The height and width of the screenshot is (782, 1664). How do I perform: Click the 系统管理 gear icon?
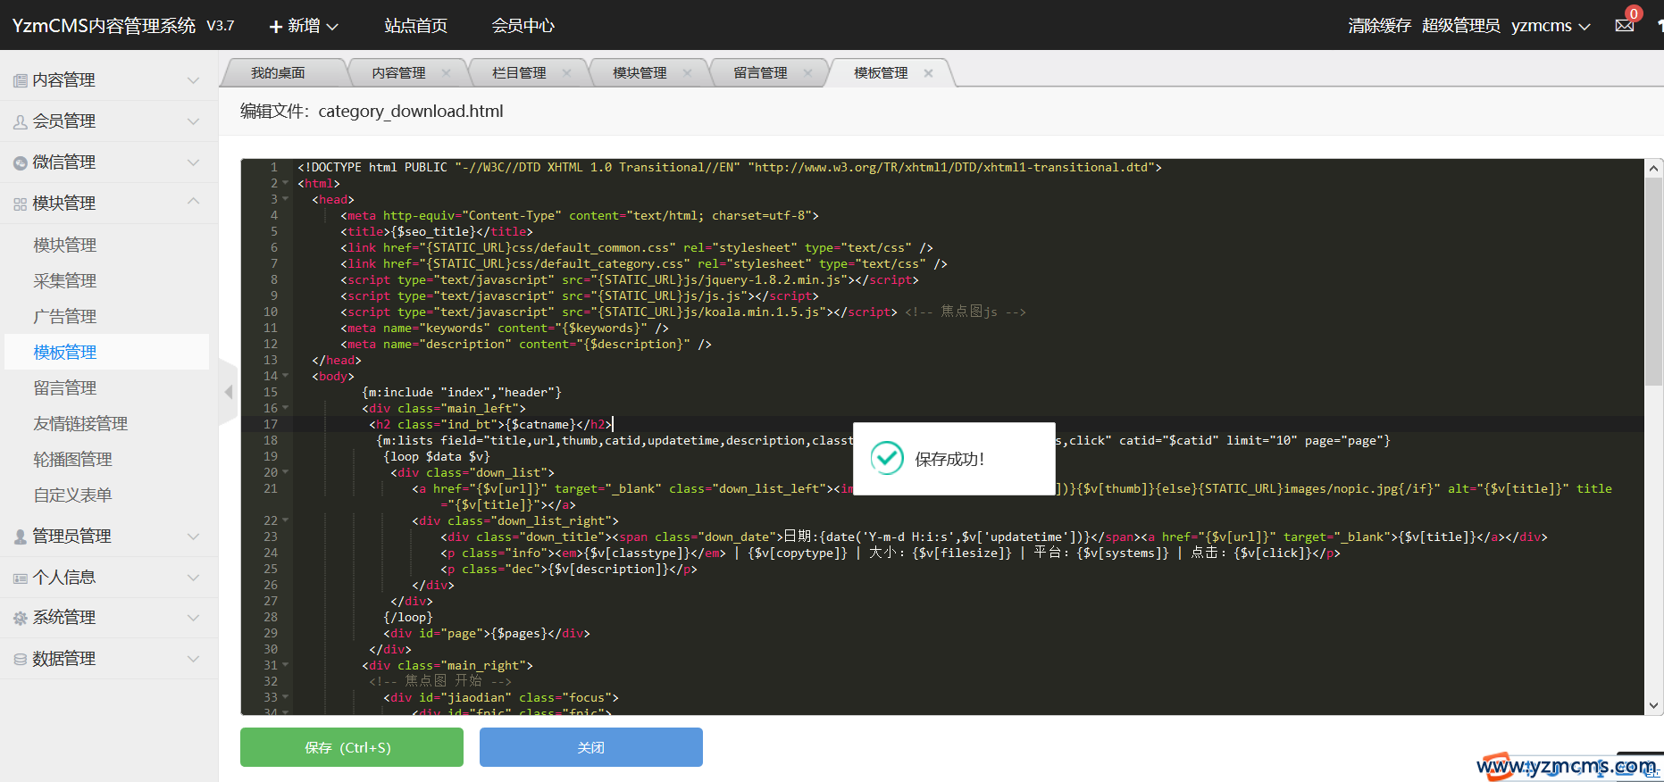click(20, 618)
